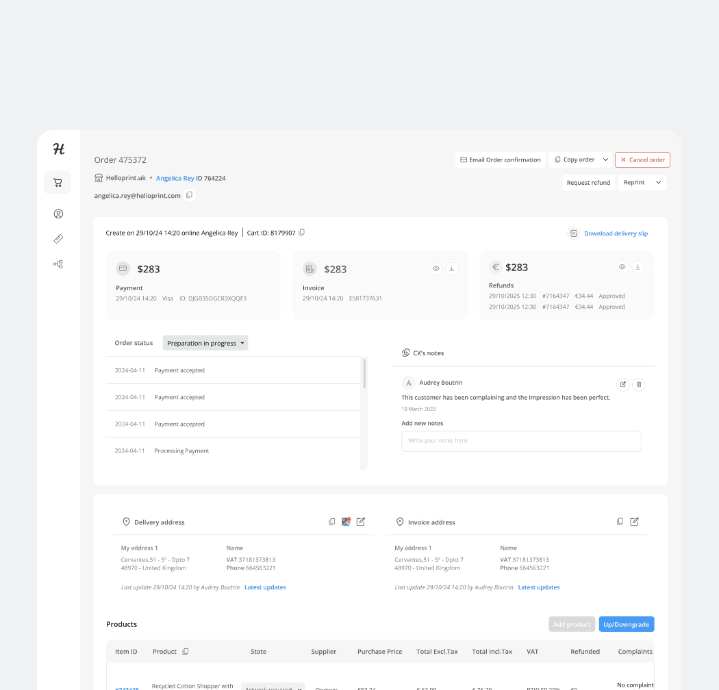Click the Up/Downgrade button
The width and height of the screenshot is (719, 690).
click(x=626, y=624)
